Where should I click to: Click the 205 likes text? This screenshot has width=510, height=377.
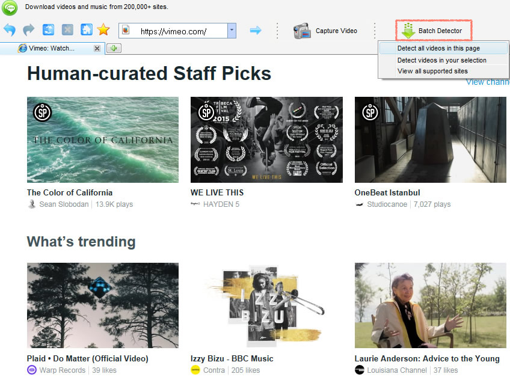[x=245, y=370]
